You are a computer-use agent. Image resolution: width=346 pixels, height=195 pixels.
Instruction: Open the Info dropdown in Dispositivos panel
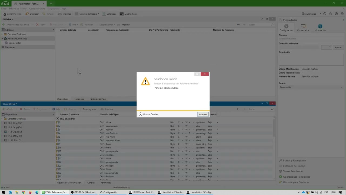pos(58,109)
